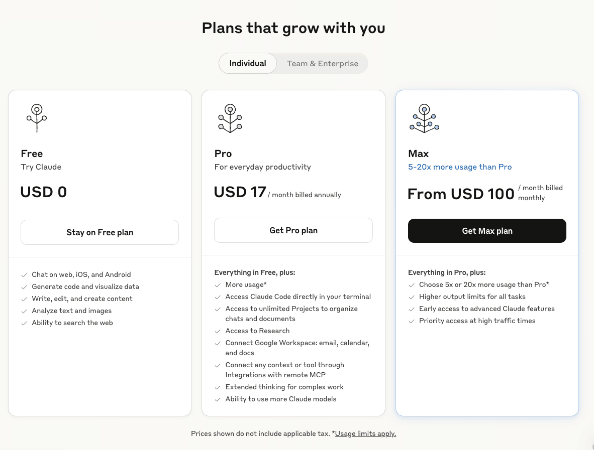Click the Free plan sprout icon
Screen dimensions: 594x450
37,118
